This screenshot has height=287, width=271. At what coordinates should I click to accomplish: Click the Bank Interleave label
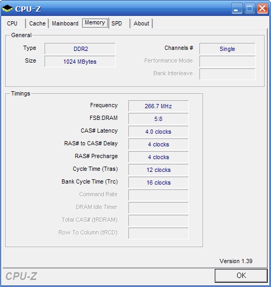point(173,73)
